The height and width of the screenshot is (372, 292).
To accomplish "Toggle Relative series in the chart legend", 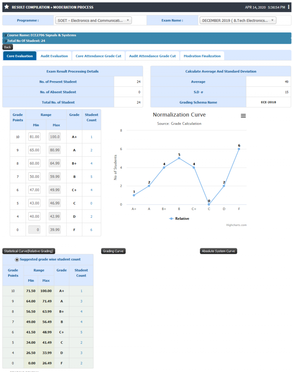I will [179, 218].
